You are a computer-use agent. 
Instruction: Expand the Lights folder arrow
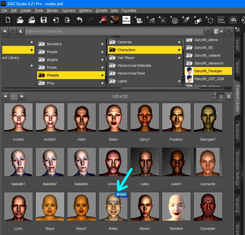tap(180, 81)
